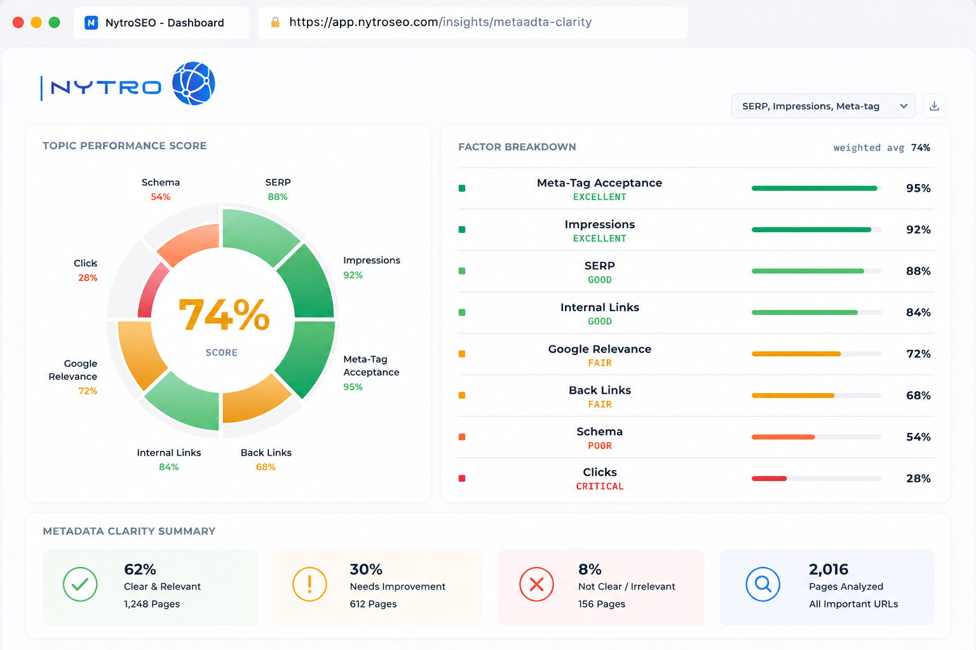Click the URL address bar
Image resolution: width=976 pixels, height=650 pixels.
tap(473, 22)
